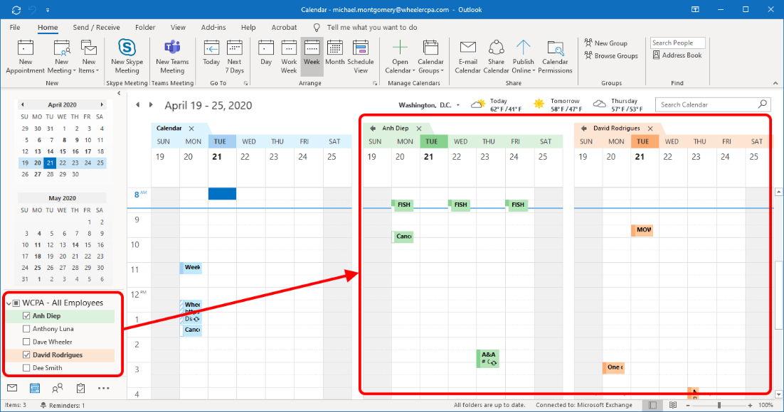Click the zoom slider in the status bar
This screenshot has width=784, height=412.
tap(719, 405)
